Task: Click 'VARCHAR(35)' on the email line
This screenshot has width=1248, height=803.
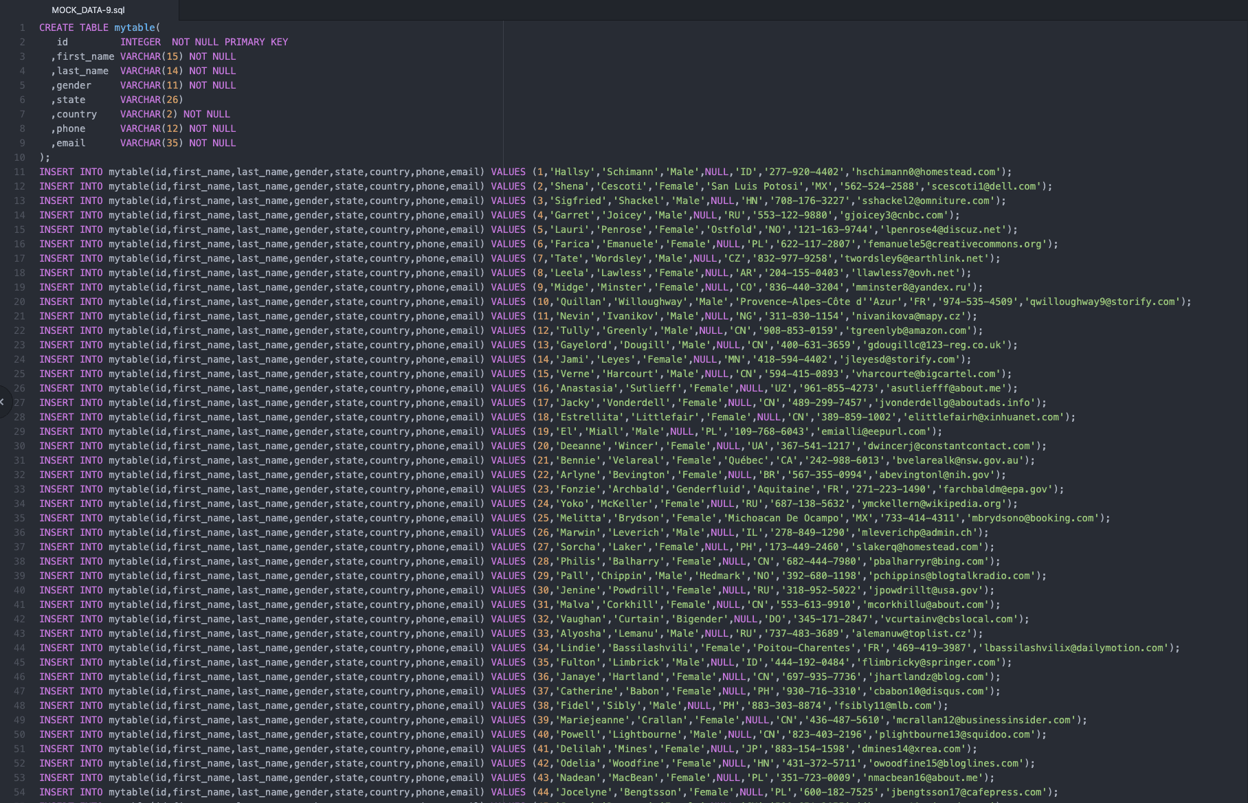Action: point(152,143)
